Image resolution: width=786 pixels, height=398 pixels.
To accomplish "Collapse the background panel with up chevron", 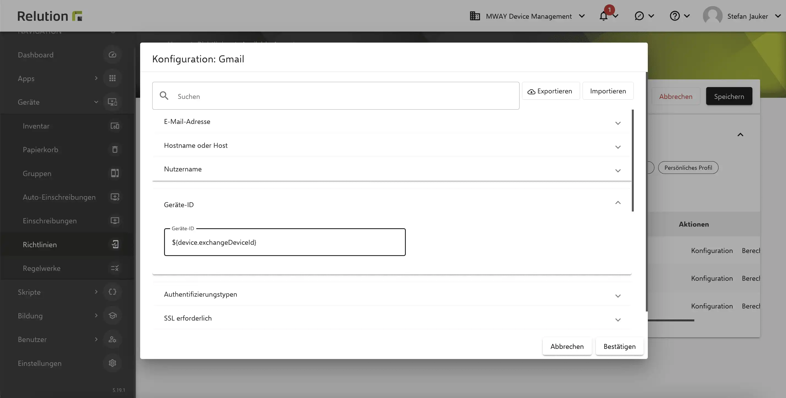I will point(740,135).
